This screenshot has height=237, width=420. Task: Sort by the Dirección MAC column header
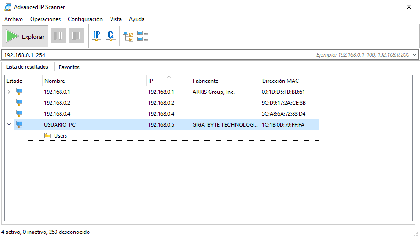(x=289, y=81)
